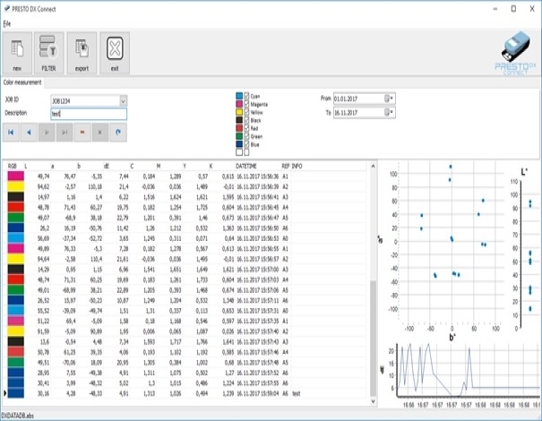The image size is (542, 421).
Task: Click the Yellow color swatch
Action: [x=239, y=112]
